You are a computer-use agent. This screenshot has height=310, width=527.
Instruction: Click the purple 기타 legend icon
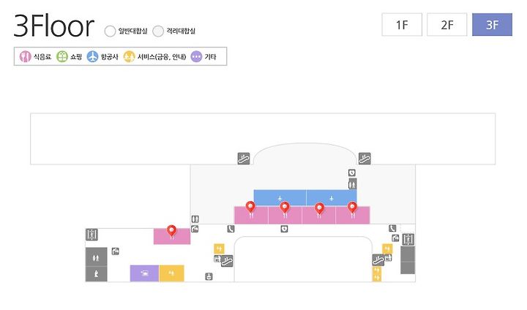[x=196, y=56]
